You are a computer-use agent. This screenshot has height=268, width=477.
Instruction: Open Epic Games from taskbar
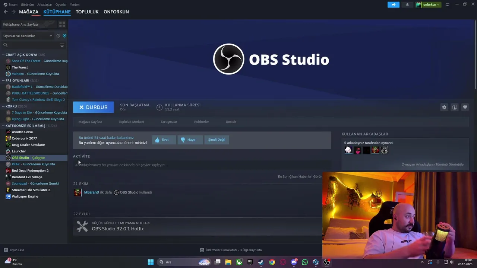(250, 262)
